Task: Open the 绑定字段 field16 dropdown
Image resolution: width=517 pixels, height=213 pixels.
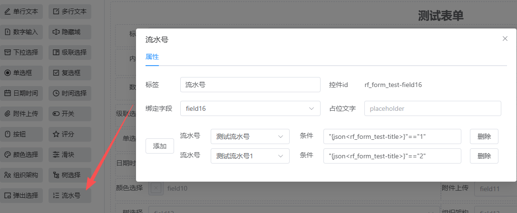Action: [x=250, y=108]
